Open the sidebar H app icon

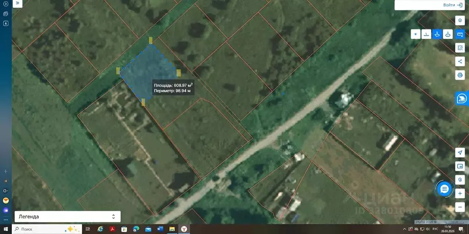pos(5,181)
